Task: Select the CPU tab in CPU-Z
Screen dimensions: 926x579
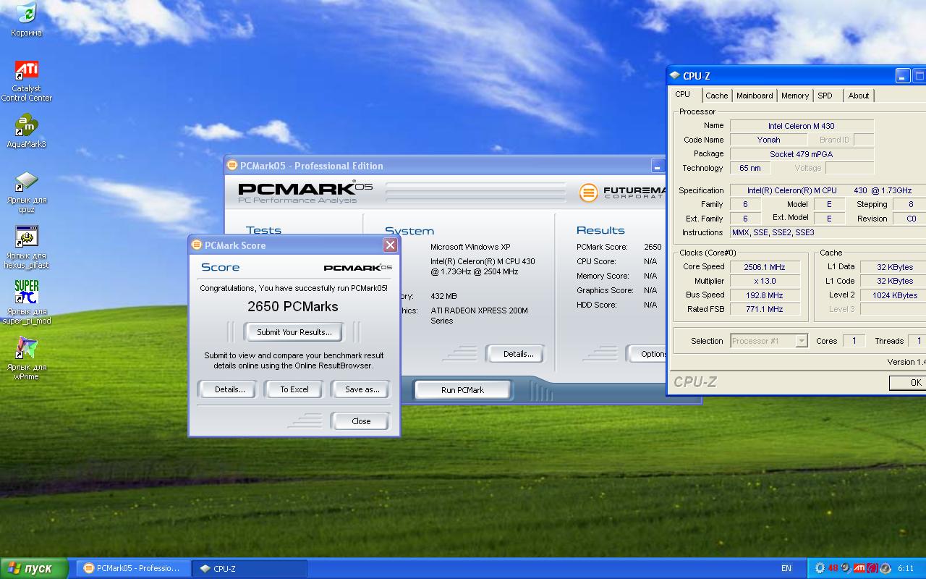Action: click(x=683, y=95)
